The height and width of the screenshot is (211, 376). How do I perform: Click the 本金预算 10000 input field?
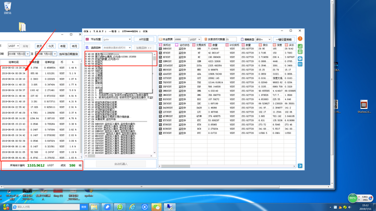click(x=181, y=39)
